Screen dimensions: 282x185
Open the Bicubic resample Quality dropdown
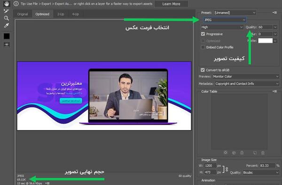point(261,172)
